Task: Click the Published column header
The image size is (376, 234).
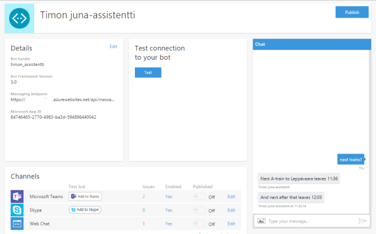Action: [203, 186]
